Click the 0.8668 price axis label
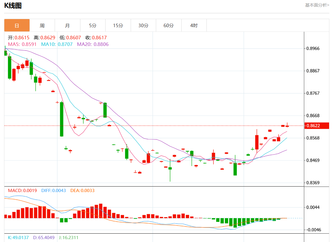The height and width of the screenshot is (242, 334). (x=313, y=116)
